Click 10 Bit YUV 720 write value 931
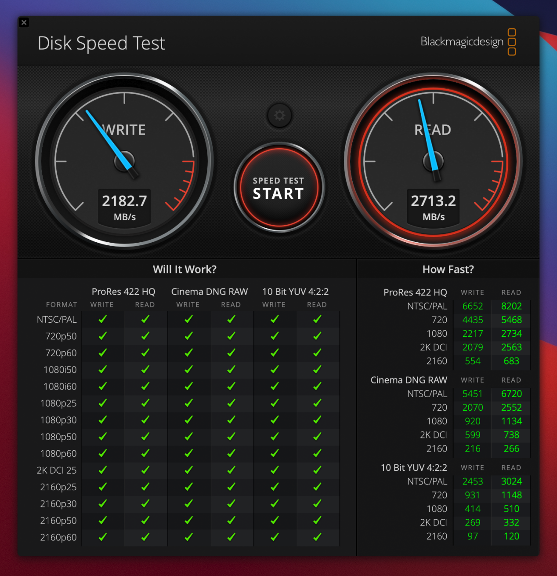This screenshot has width=557, height=576. [x=473, y=495]
